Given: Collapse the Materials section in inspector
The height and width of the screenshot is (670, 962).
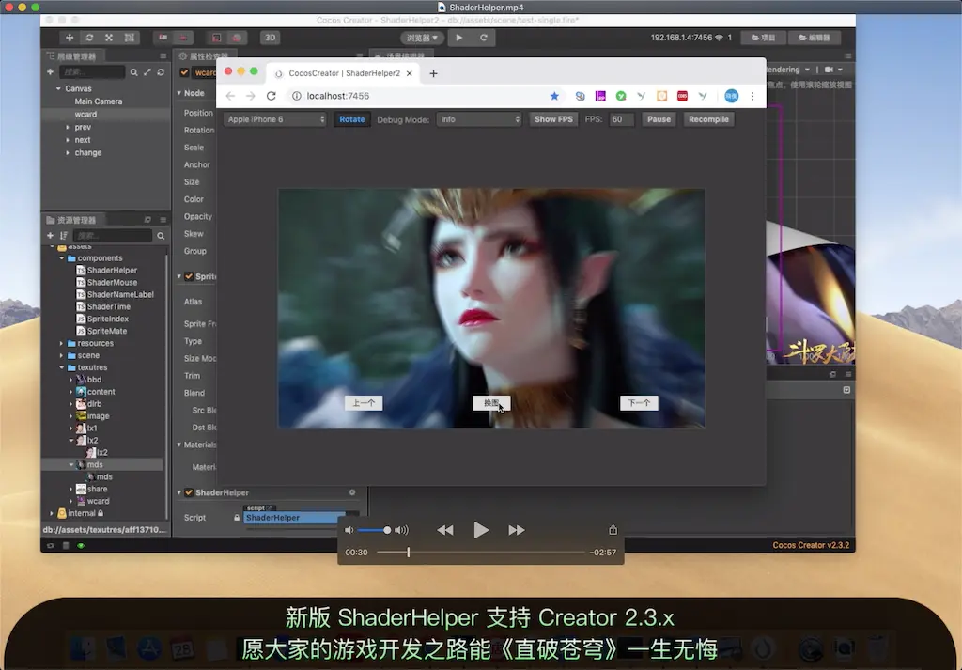Looking at the screenshot, I should [x=179, y=444].
